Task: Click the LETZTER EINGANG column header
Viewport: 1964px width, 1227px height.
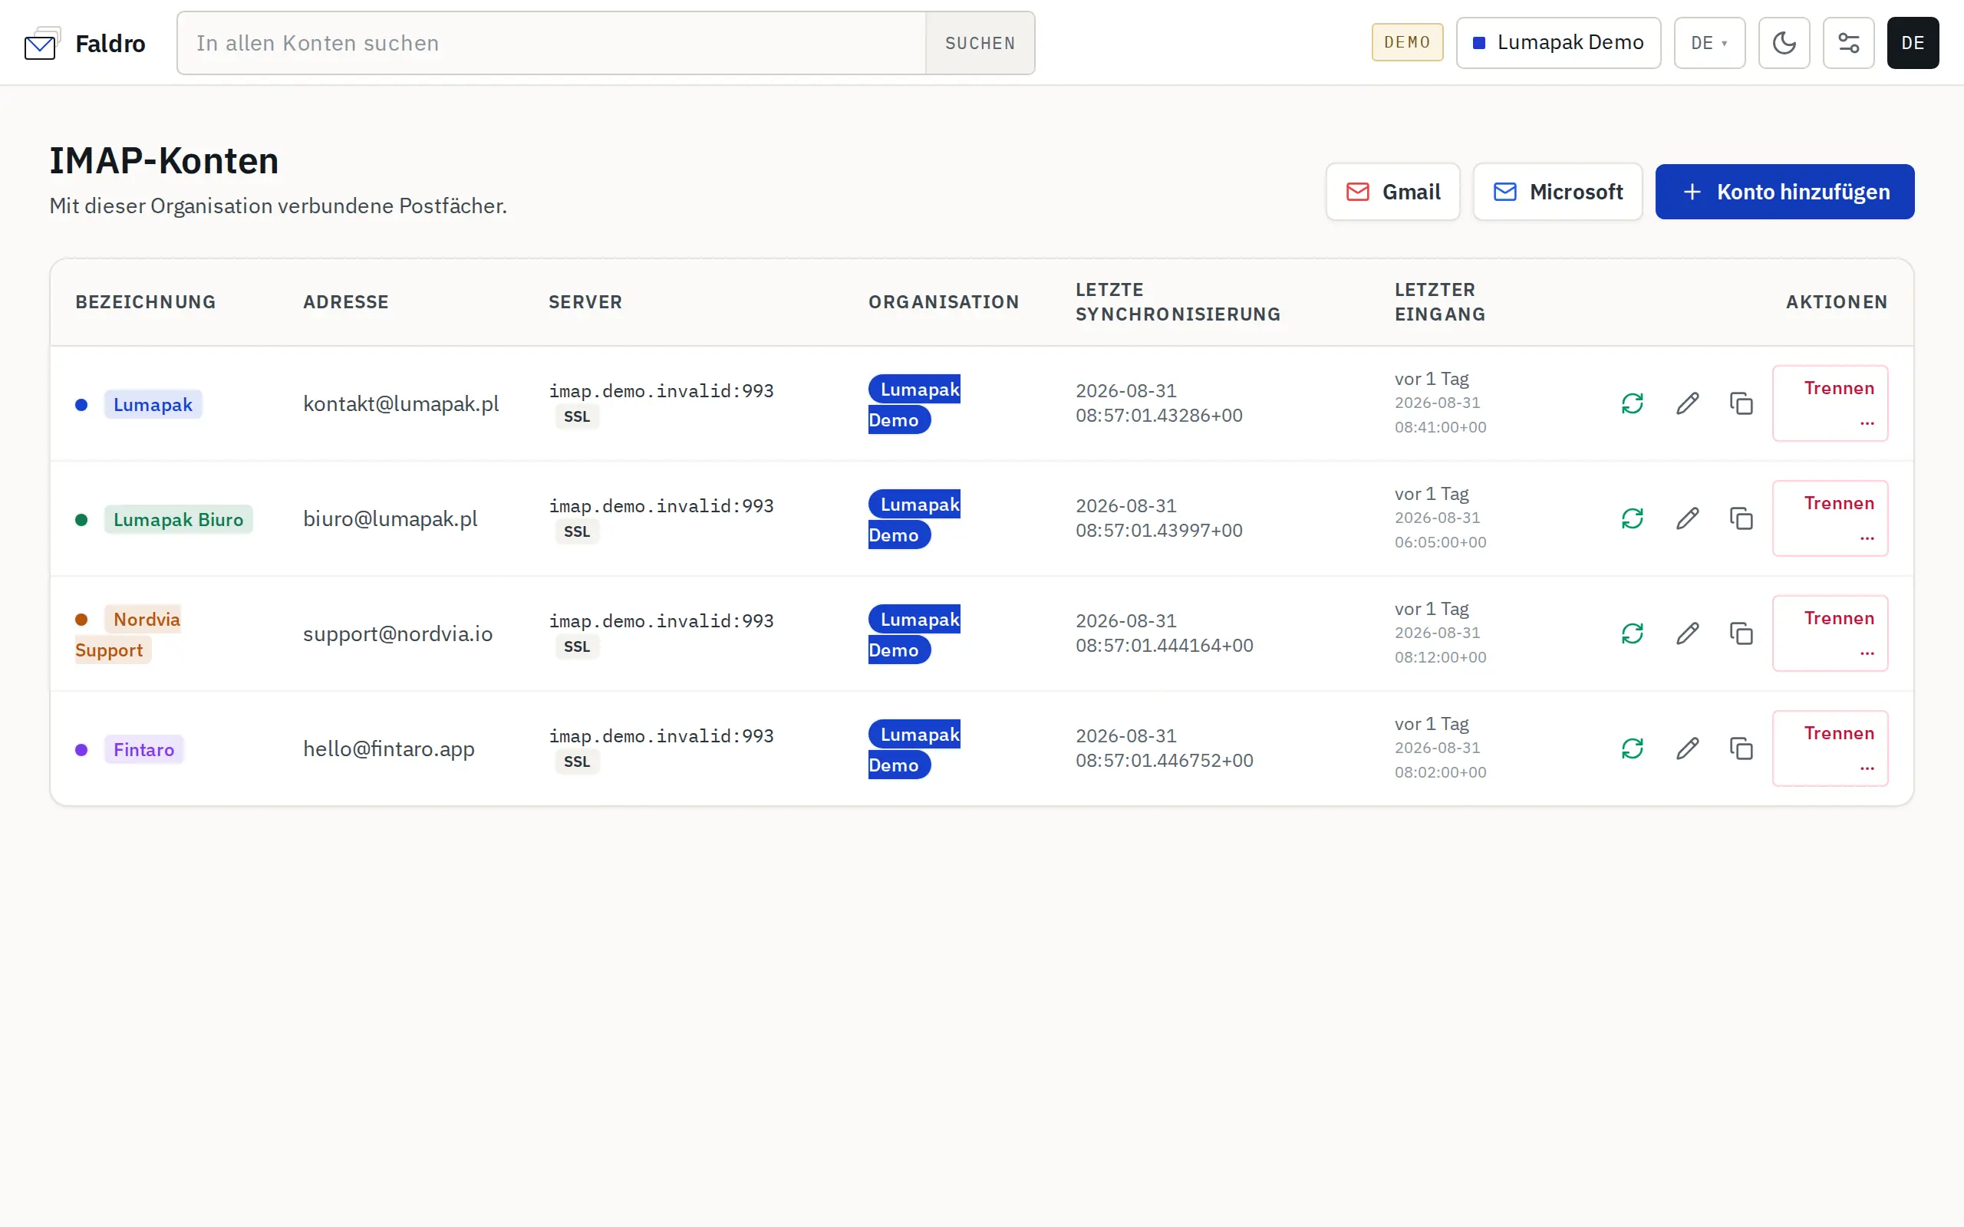Action: (x=1441, y=302)
